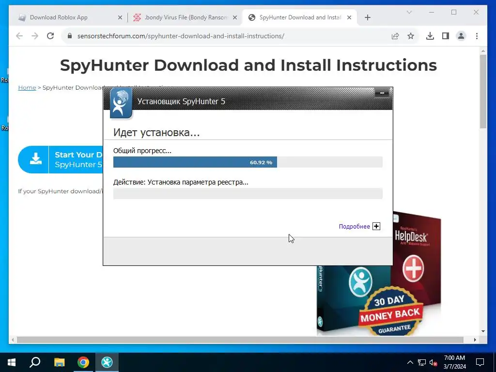Click the Действие: Установка параметра реестра label

[x=181, y=182]
